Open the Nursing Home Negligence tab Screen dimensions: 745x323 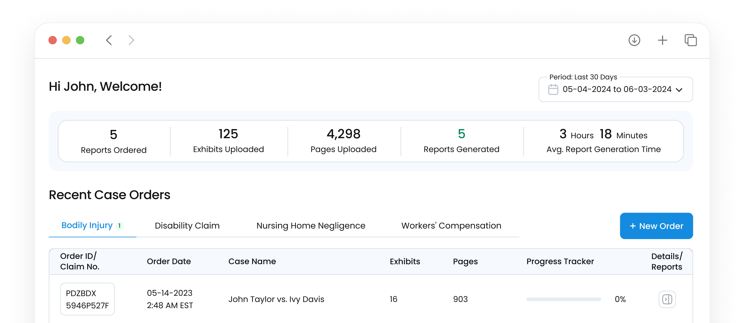[x=311, y=226]
